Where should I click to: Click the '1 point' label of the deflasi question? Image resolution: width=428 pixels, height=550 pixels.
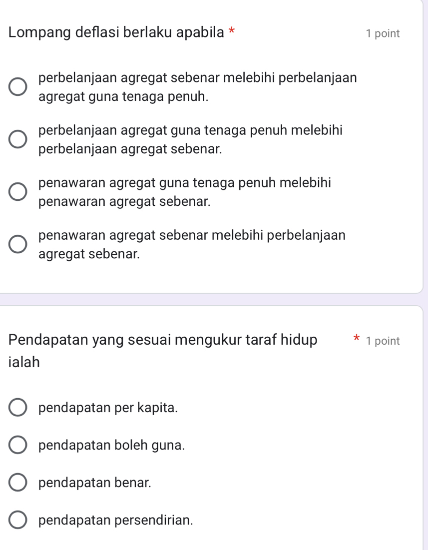(383, 34)
